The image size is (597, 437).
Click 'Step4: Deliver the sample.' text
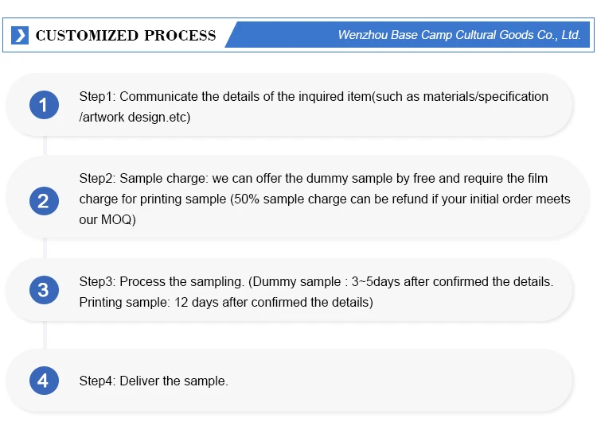point(154,381)
